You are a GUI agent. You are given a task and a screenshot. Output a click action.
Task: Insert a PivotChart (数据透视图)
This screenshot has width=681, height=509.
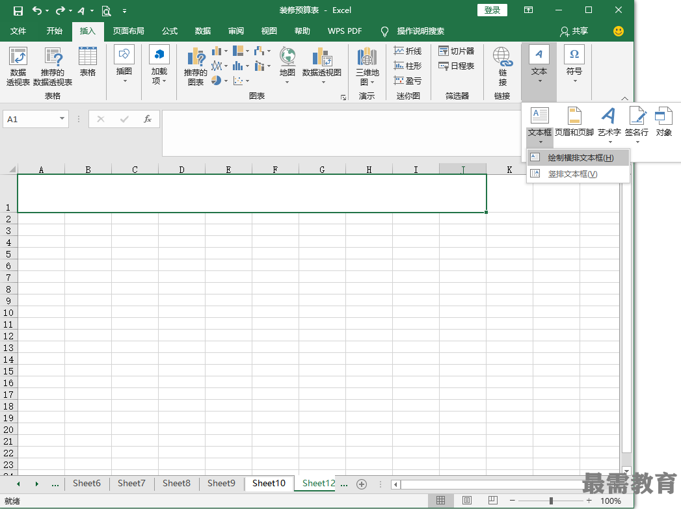point(322,65)
